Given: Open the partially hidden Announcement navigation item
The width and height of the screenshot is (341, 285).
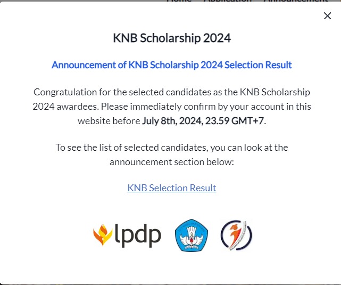Looking at the screenshot, I should pyautogui.click(x=296, y=1).
